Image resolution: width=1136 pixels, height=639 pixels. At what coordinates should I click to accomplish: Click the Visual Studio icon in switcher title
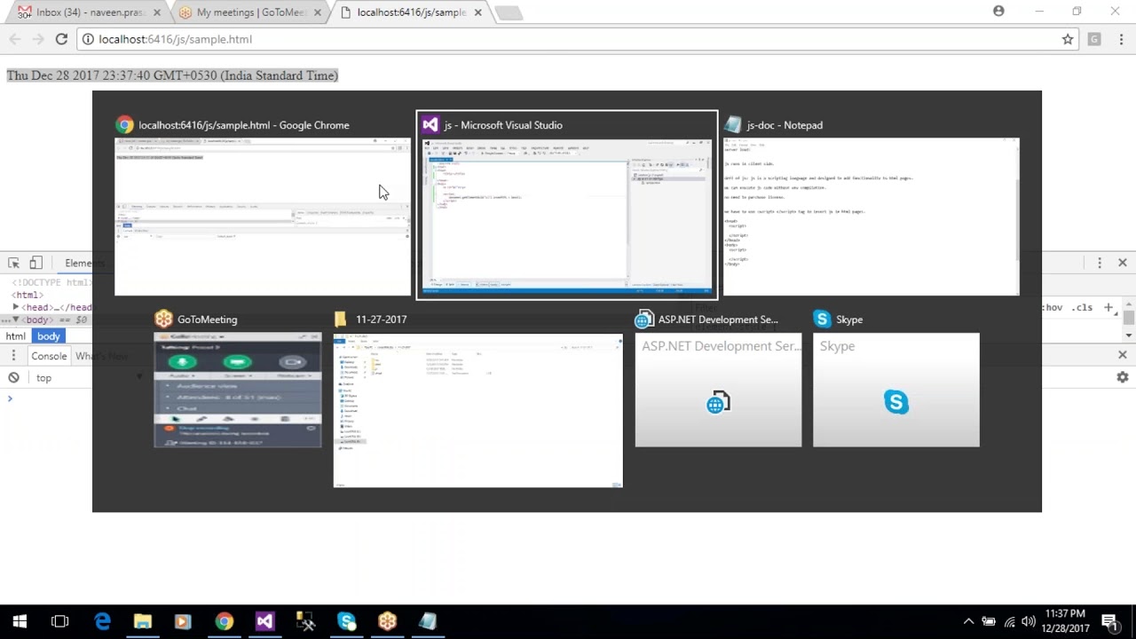(x=430, y=125)
